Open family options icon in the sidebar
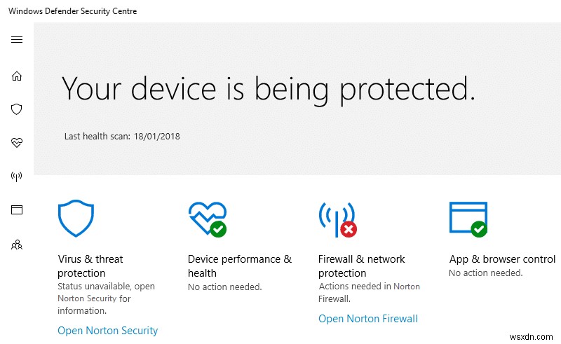The image size is (561, 344). (17, 245)
